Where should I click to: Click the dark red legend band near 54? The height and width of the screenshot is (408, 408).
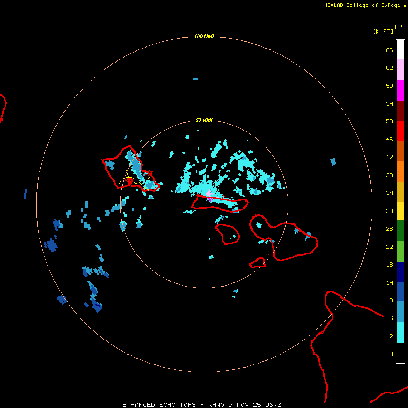coord(400,110)
